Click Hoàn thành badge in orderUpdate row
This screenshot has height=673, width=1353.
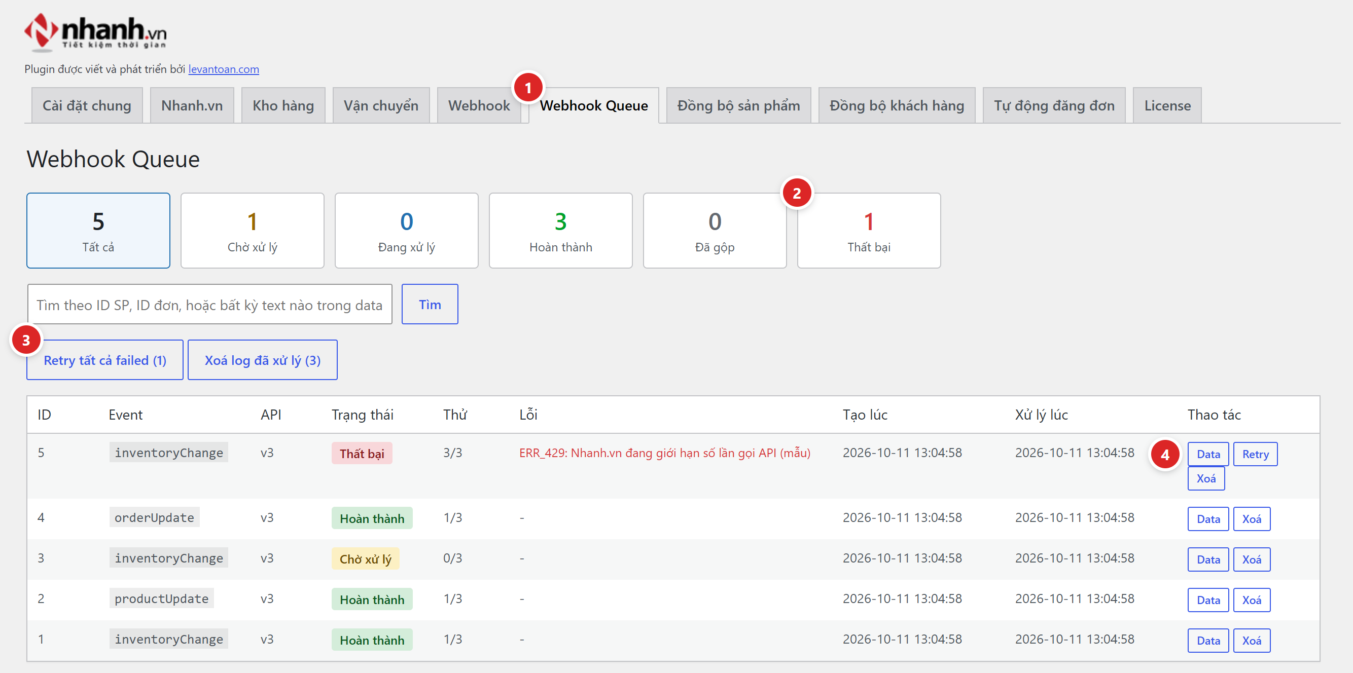coord(372,518)
